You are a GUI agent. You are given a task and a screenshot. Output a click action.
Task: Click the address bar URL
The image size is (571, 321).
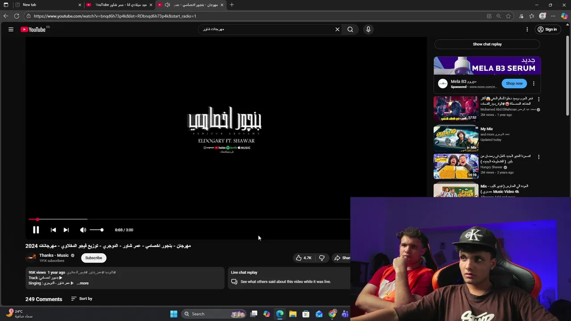pos(115,16)
